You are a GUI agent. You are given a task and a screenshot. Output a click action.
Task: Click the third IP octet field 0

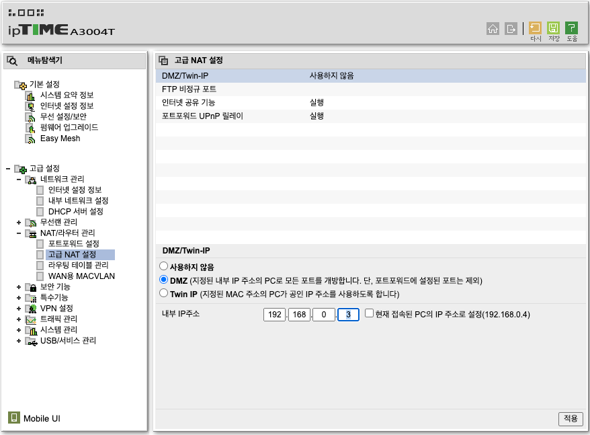[x=324, y=315]
